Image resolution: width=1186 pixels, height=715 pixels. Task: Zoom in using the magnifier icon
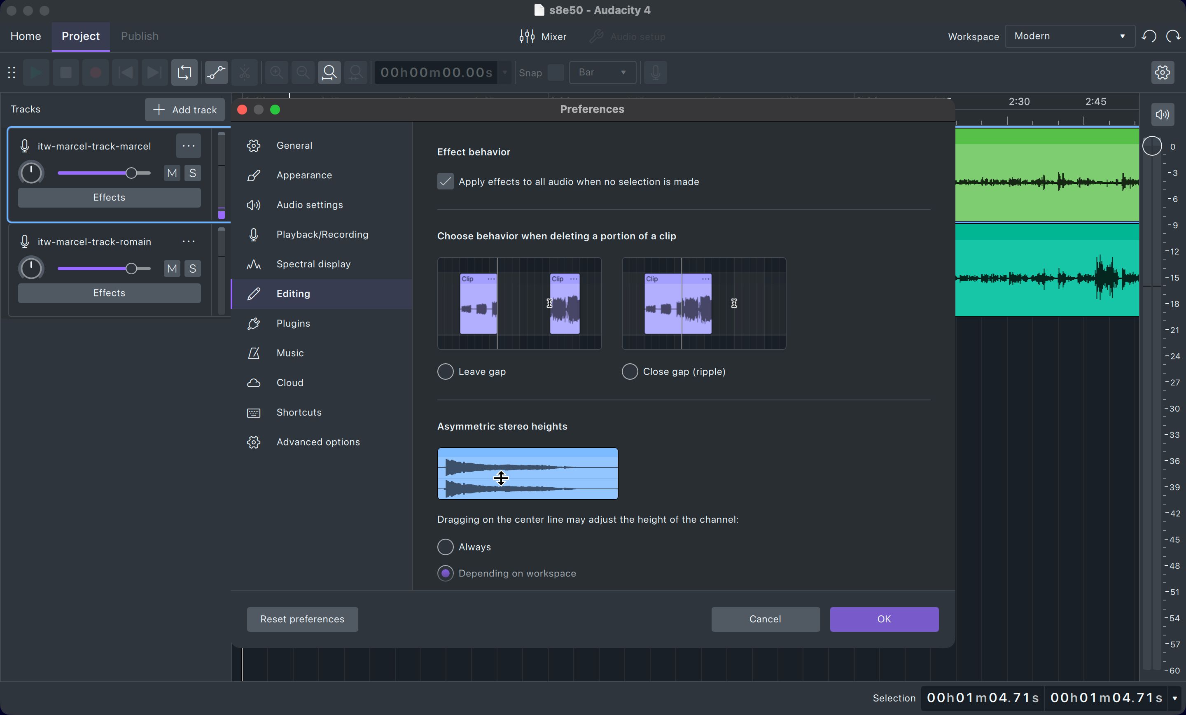[276, 72]
